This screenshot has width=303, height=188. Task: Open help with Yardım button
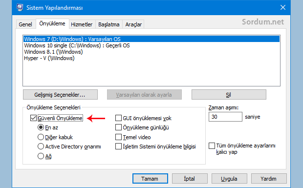269,179
